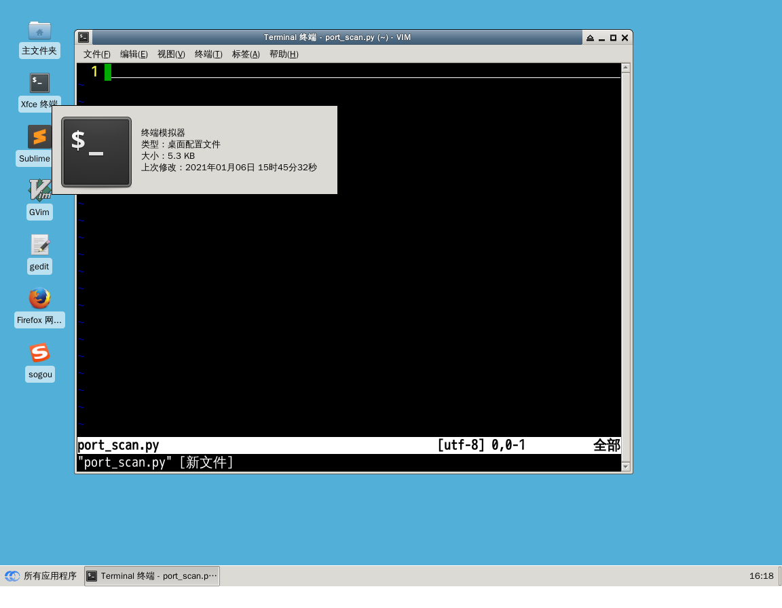Minimize the Terminal VIM window
Viewport: 782px width, 608px height.
click(x=601, y=37)
